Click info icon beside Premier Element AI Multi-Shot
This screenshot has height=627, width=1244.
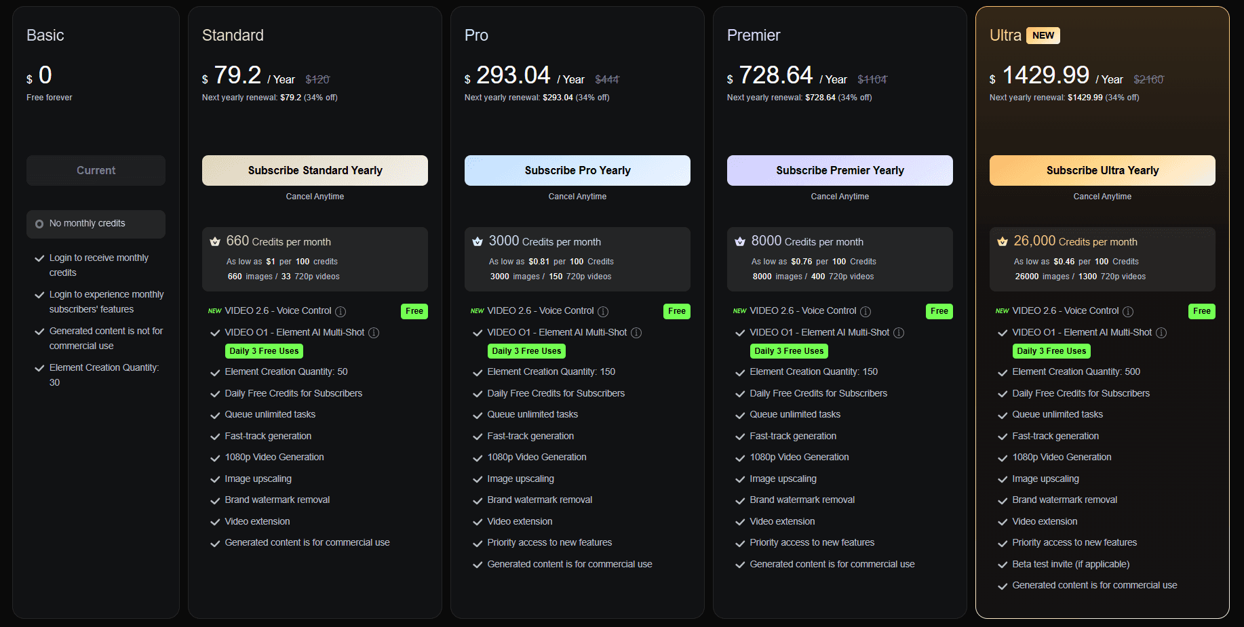click(x=899, y=333)
